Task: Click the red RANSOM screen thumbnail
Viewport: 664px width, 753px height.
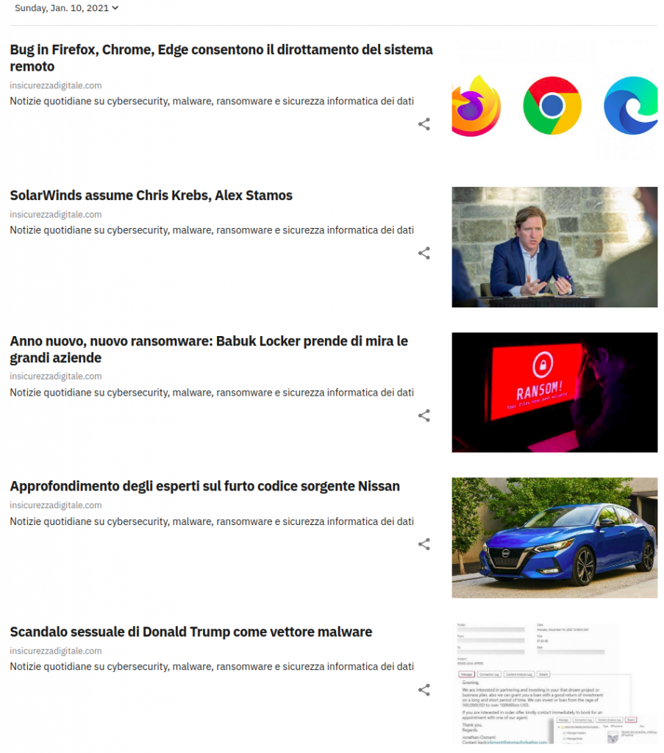Action: (x=554, y=393)
